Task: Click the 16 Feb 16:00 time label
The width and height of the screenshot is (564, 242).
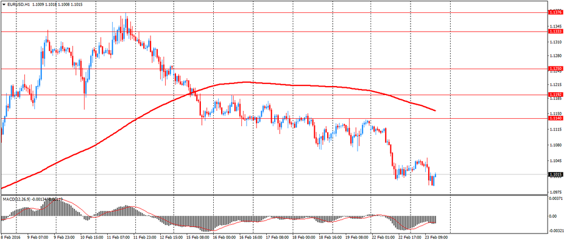Action: click(x=250, y=237)
